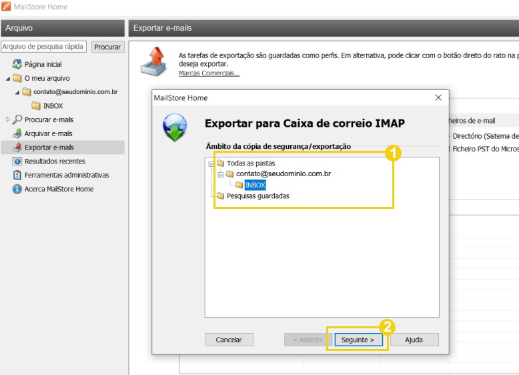Open the Ferramentas administrativas icon
This screenshot has height=375, width=519.
pos(17,175)
